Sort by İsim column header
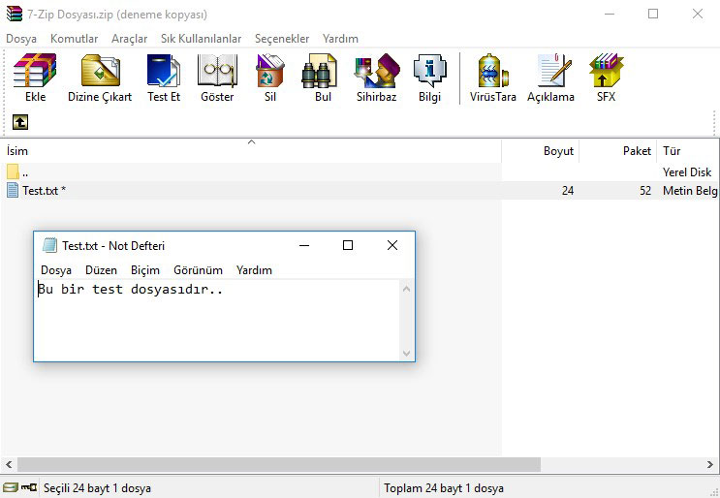This screenshot has width=720, height=498. (251, 150)
